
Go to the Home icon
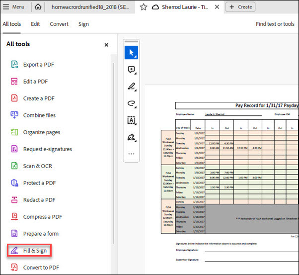click(38, 7)
